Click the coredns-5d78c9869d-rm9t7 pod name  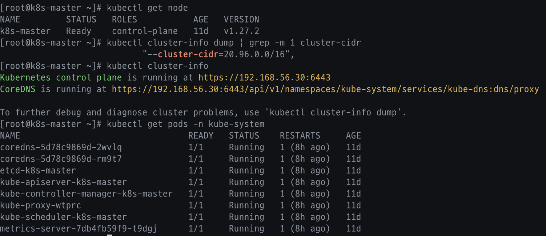(x=61, y=159)
